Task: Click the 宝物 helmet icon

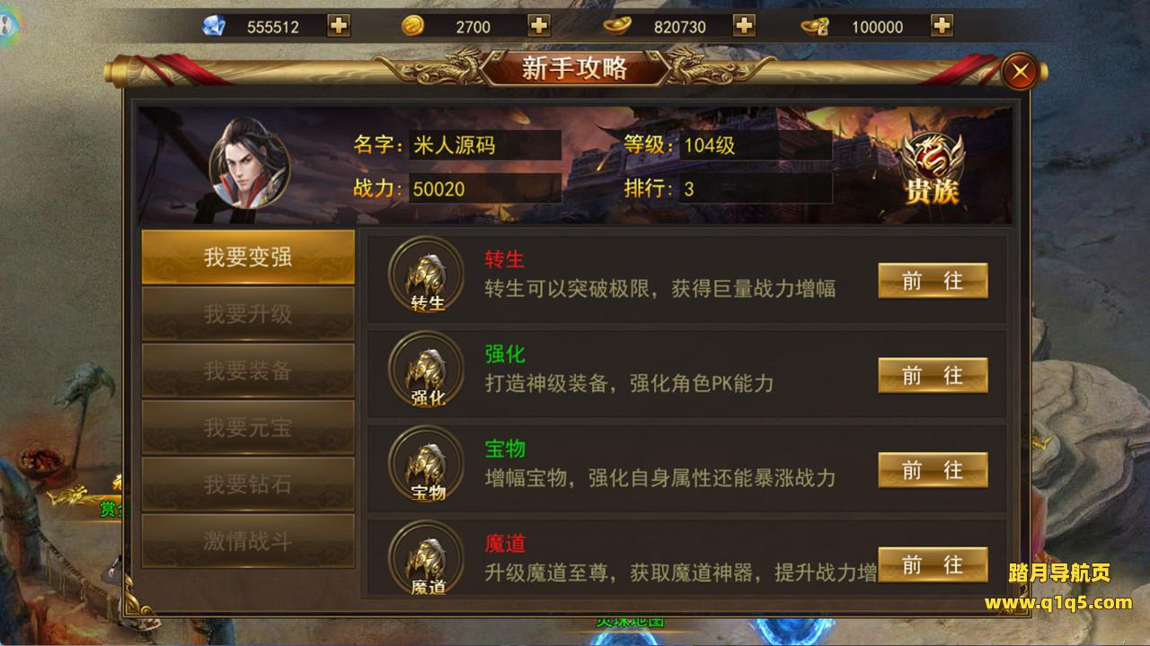Action: click(x=427, y=465)
